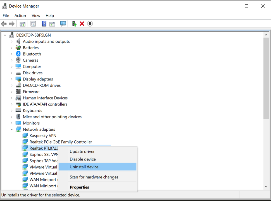
Task: Click the Back arrow toolbar icon
Action: click(x=4, y=24)
